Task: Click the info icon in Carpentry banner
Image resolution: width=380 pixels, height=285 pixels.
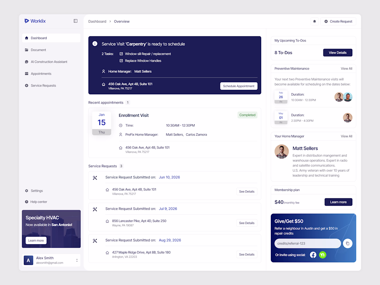Action: (x=95, y=44)
